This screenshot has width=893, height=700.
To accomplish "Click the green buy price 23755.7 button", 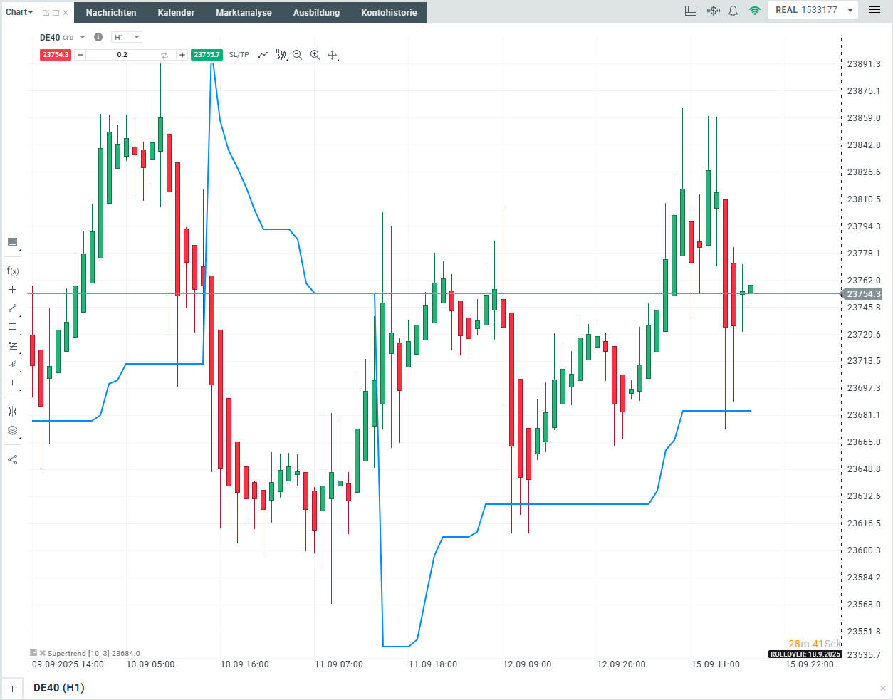I will (207, 55).
